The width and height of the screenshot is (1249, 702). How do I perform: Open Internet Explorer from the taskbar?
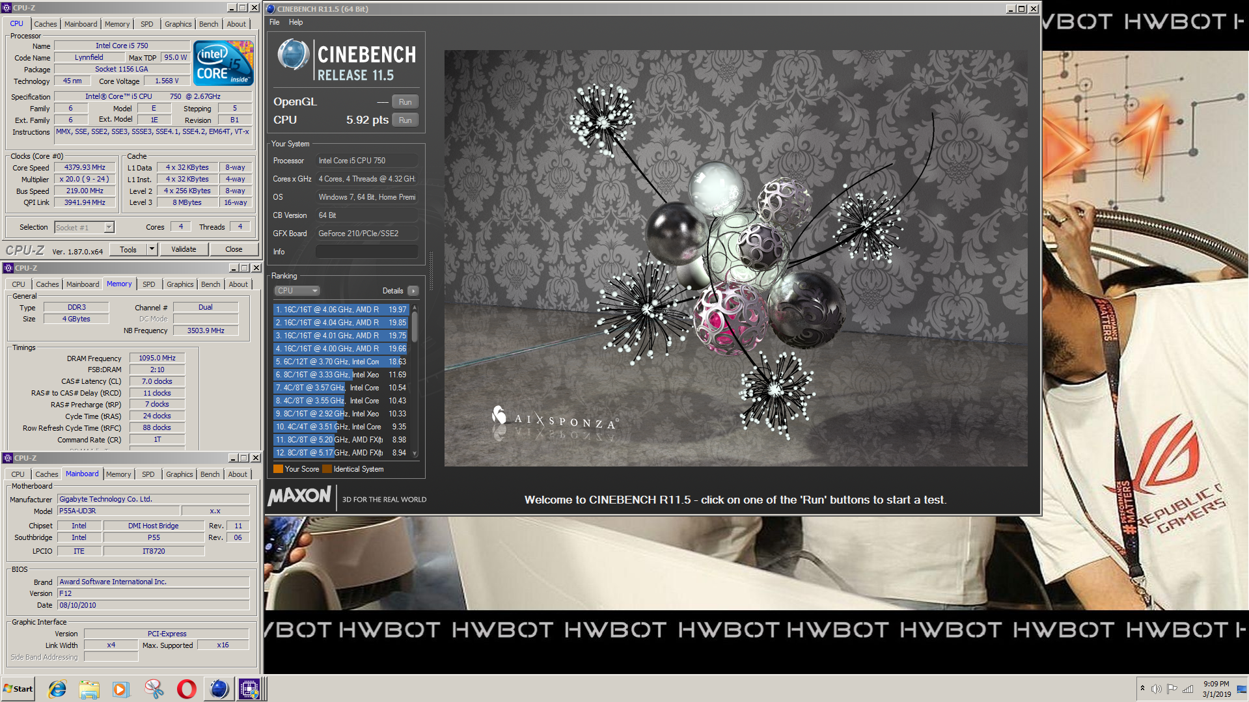57,689
